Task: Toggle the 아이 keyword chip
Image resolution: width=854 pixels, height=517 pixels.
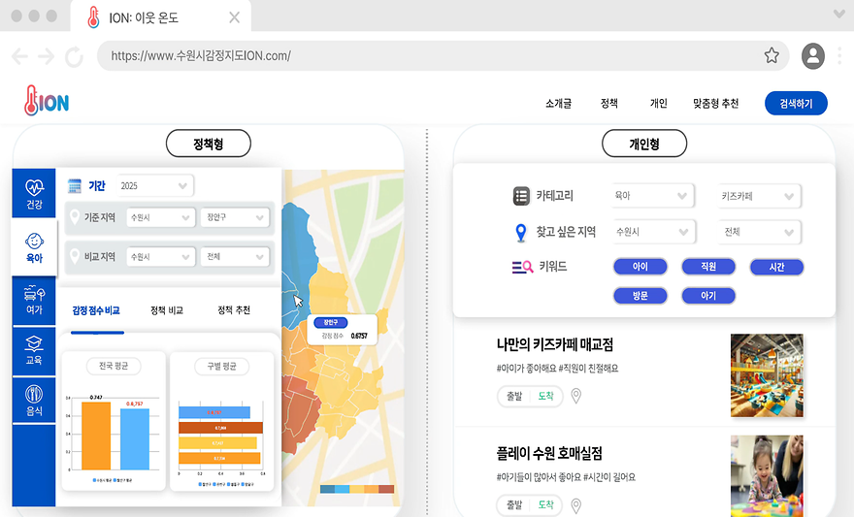Action: coord(640,267)
